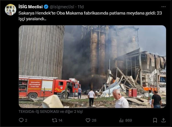Image resolution: width=172 pixels, height=127 pixels.
Task: Open the @isigmeclisi handle link
Action: 62,7
